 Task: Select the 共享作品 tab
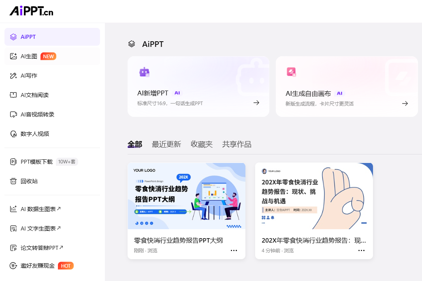pos(237,144)
